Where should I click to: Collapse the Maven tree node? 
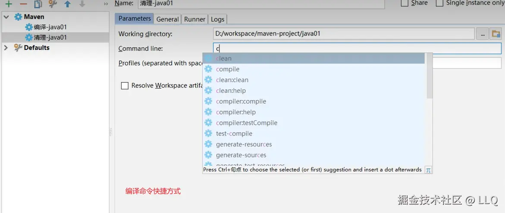[x=6, y=17]
